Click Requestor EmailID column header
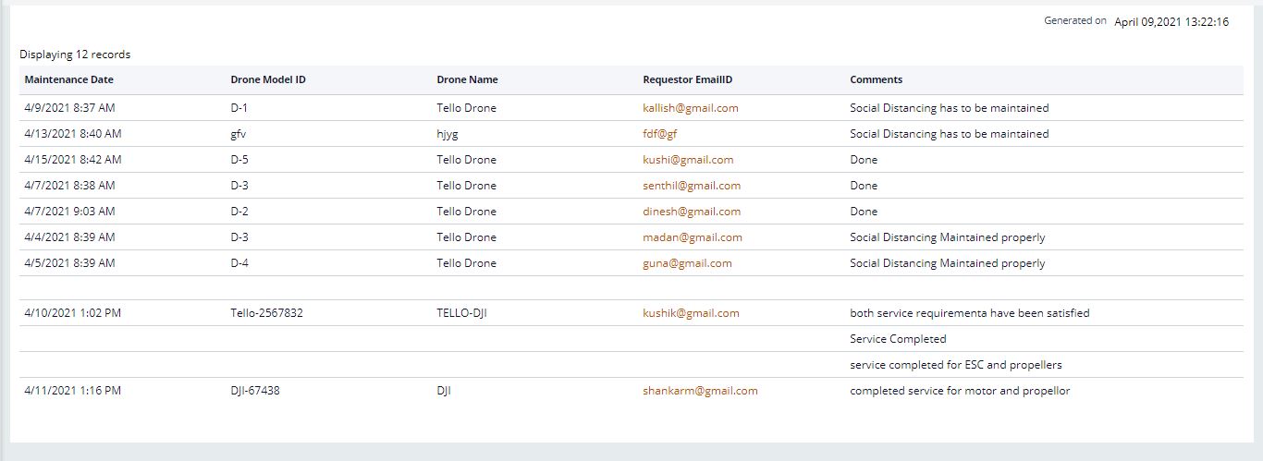 (x=687, y=79)
